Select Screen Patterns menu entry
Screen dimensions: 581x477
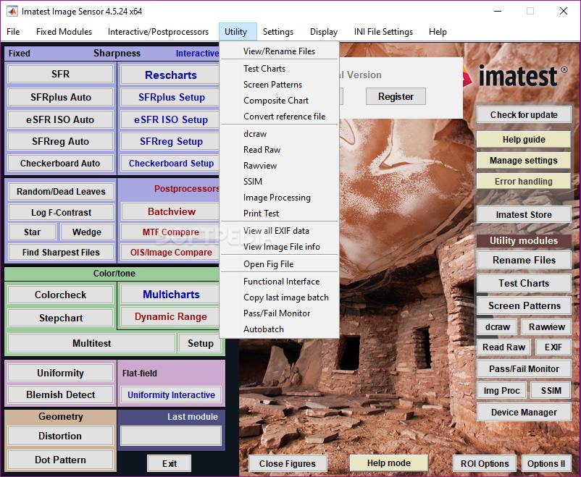pyautogui.click(x=280, y=85)
